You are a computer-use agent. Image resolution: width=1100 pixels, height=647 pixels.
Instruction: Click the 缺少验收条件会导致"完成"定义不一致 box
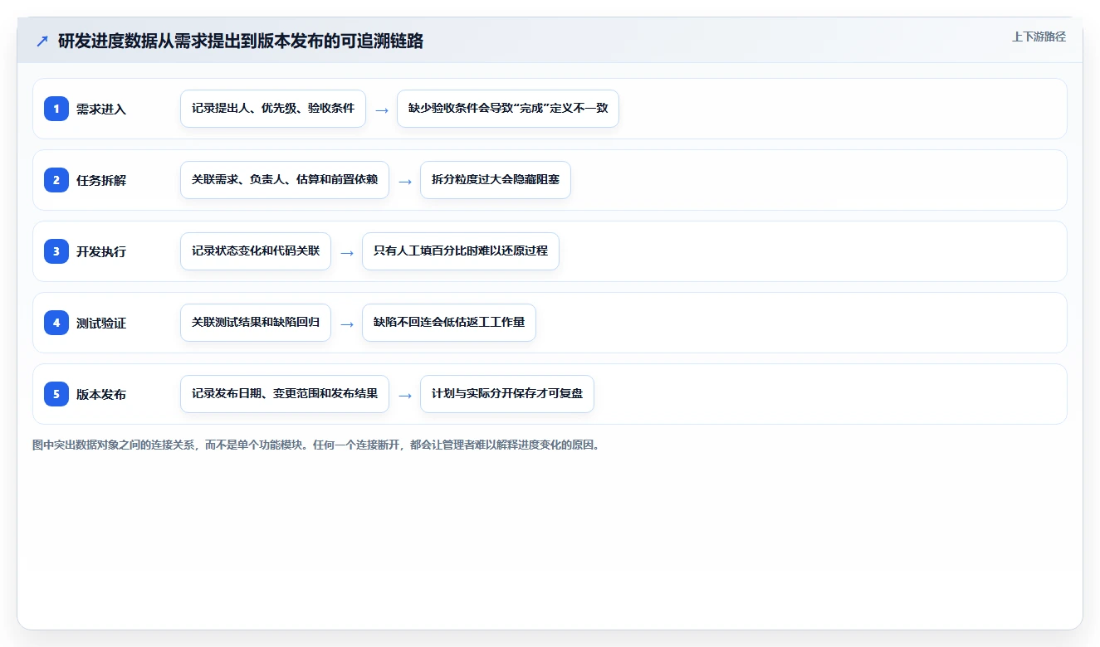pos(508,109)
